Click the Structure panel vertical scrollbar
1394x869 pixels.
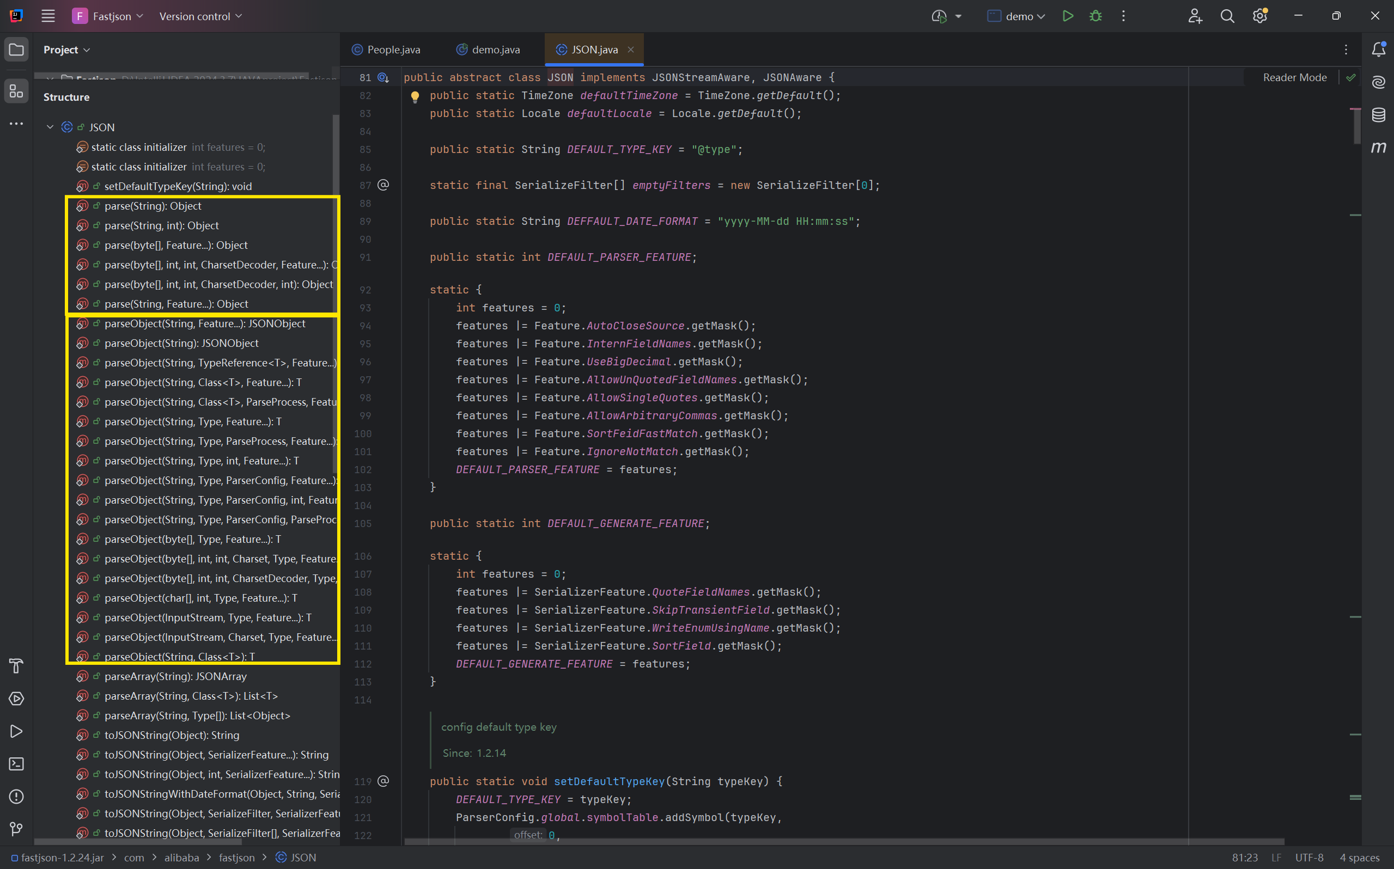coord(336,294)
